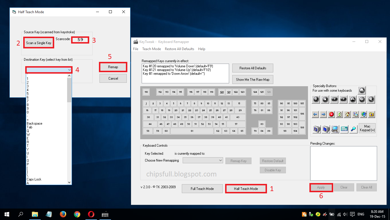Image resolution: width=390 pixels, height=220 pixels.
Task: Select the Favorites folder specialty button
Action: (372, 114)
